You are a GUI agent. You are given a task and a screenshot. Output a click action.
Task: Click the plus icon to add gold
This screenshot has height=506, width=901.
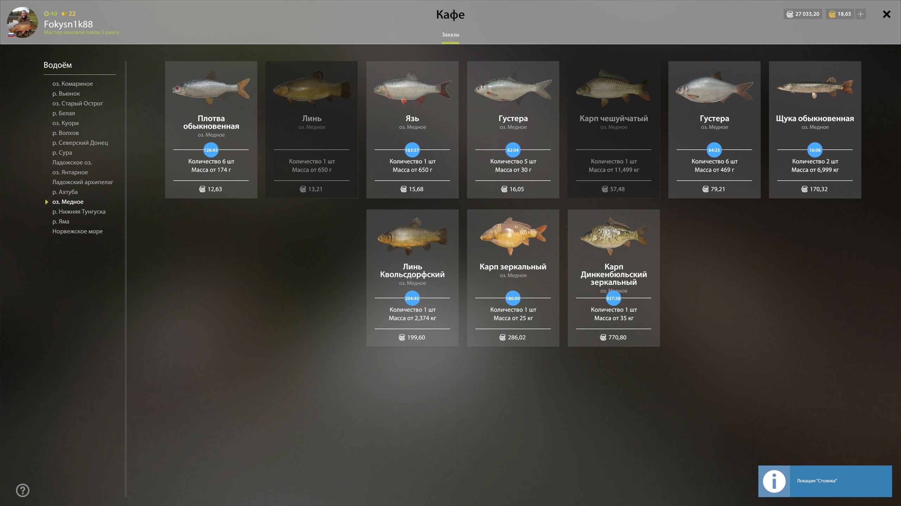pyautogui.click(x=860, y=14)
